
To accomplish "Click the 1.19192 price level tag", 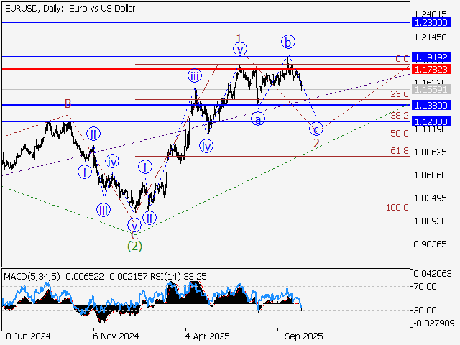I will pyautogui.click(x=432, y=56).
